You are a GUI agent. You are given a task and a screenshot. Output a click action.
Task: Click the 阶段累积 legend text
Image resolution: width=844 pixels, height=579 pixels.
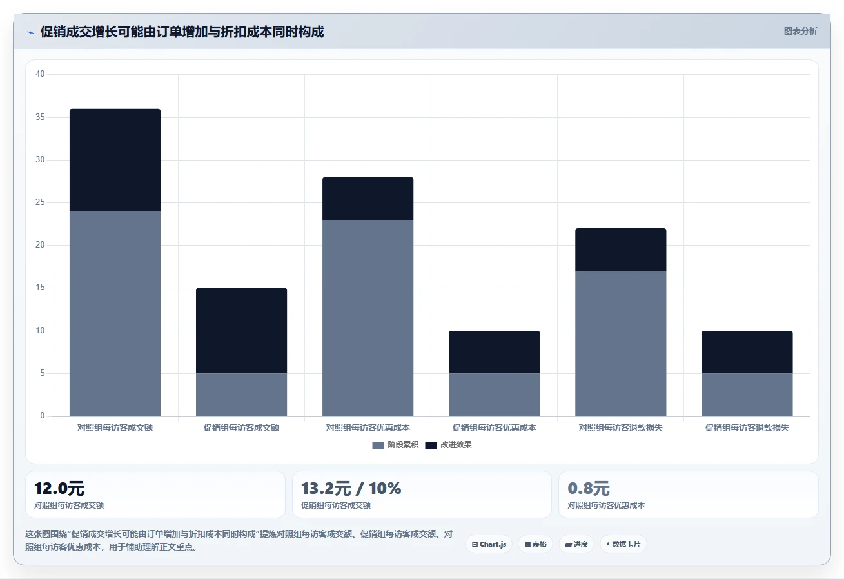pyautogui.click(x=403, y=445)
